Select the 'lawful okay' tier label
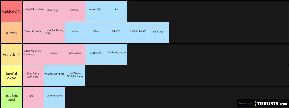The width and height of the screenshot is (289, 108). coord(11,76)
